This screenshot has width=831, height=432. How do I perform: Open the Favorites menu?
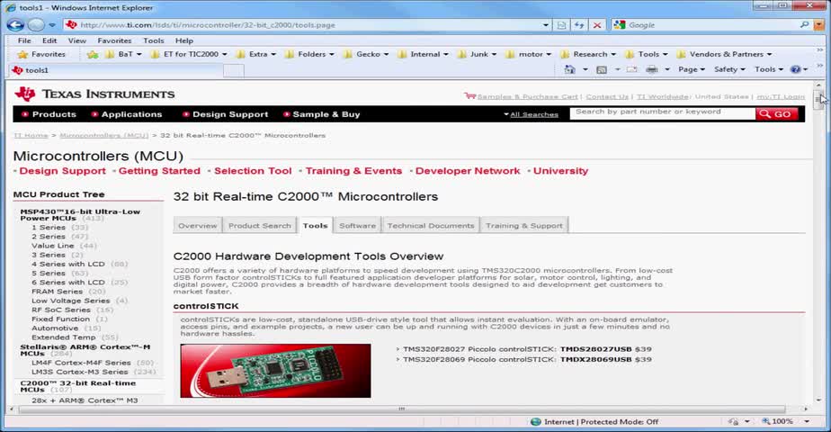114,40
